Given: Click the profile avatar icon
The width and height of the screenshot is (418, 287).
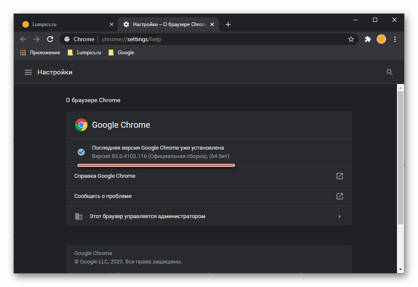Looking at the screenshot, I should coord(381,39).
